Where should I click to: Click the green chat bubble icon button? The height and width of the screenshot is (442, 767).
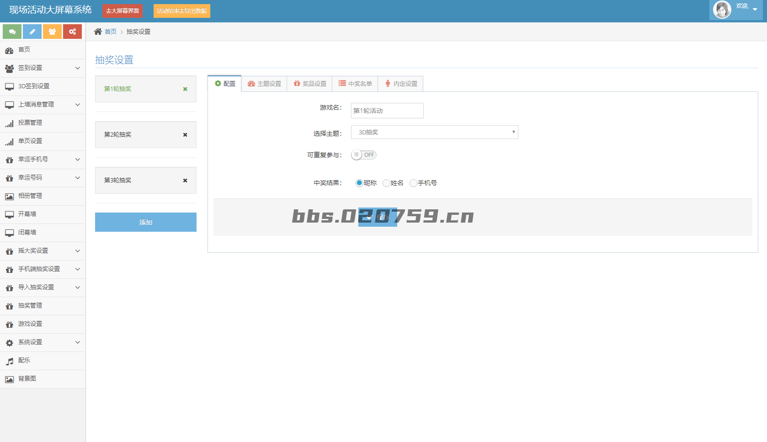[x=12, y=32]
